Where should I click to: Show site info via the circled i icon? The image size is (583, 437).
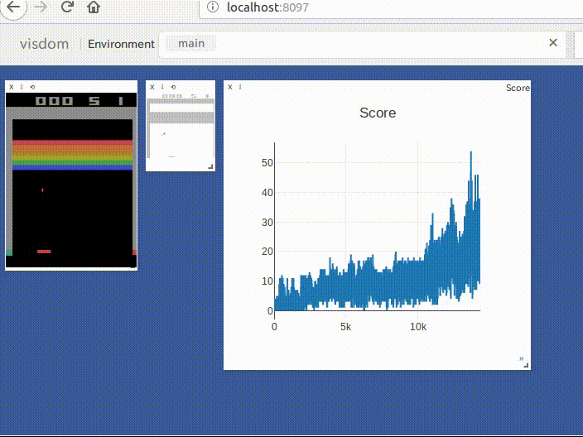tap(213, 7)
